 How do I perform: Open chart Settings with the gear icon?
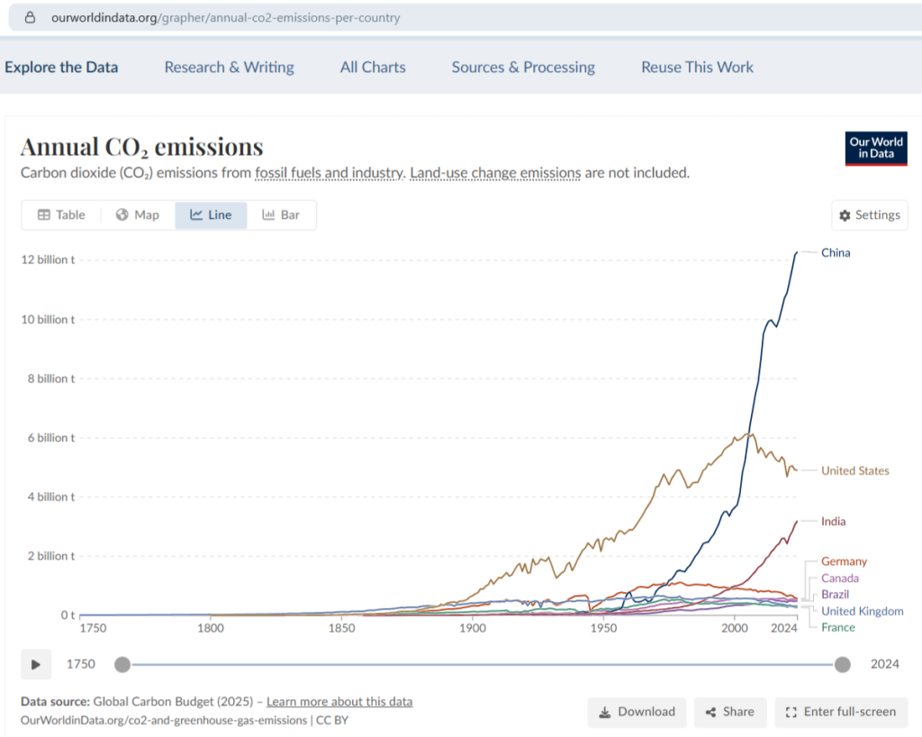869,215
